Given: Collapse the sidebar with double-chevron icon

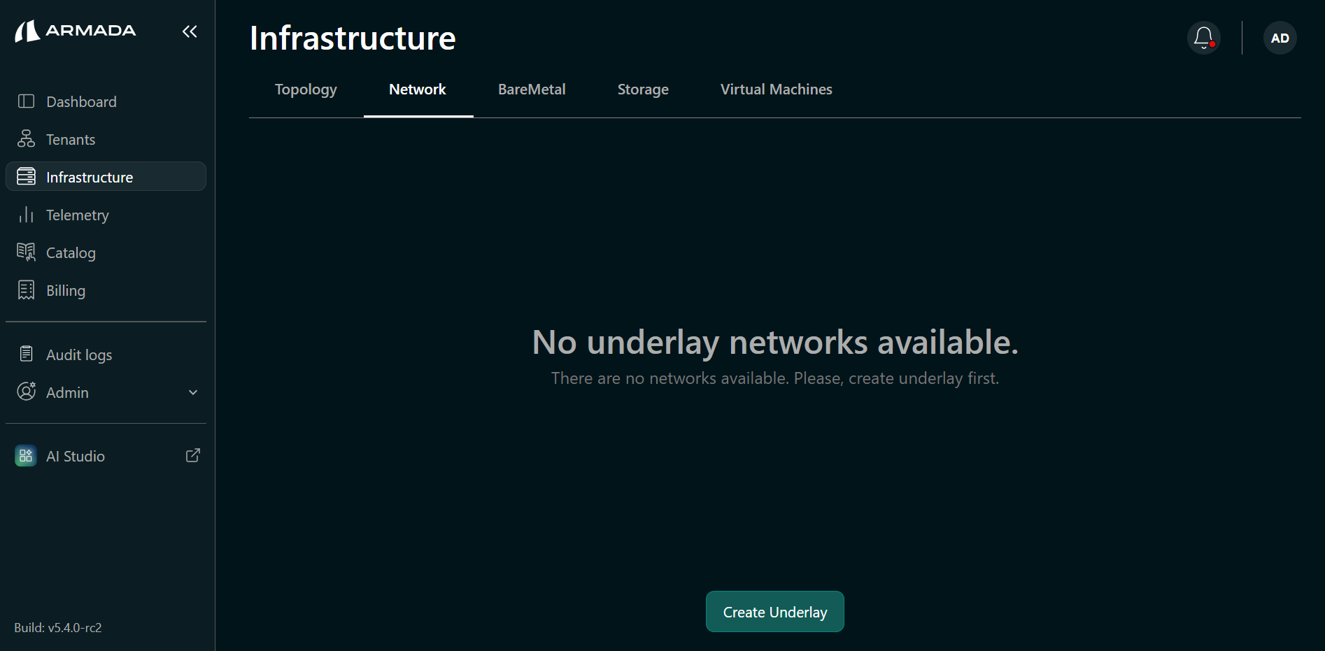Looking at the screenshot, I should 190,31.
